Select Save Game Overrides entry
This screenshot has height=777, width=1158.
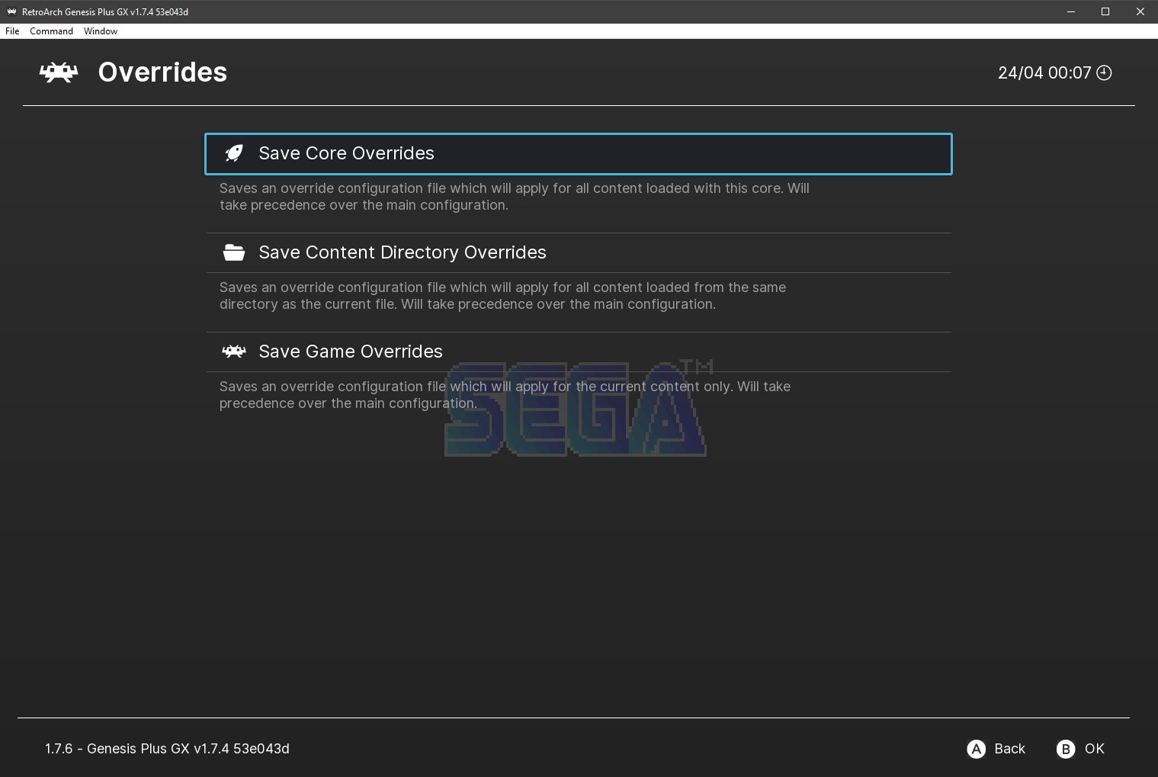pos(579,352)
